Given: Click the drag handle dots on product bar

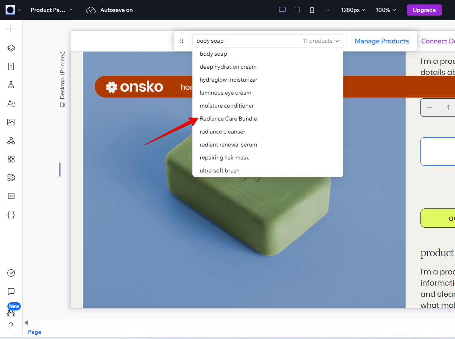Looking at the screenshot, I should tap(182, 41).
